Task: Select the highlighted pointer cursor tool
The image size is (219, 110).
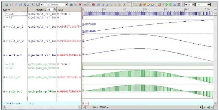Action: click(129, 5)
